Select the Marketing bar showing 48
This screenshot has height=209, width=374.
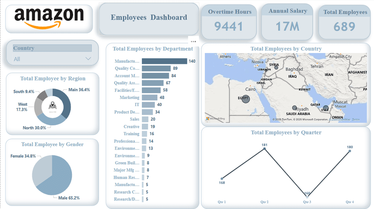point(149,97)
